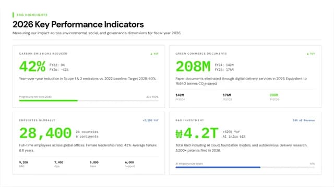Click the YoY badge on the Carbon Emissions card
Screen dimensions: 334x187
[x=154, y=54]
